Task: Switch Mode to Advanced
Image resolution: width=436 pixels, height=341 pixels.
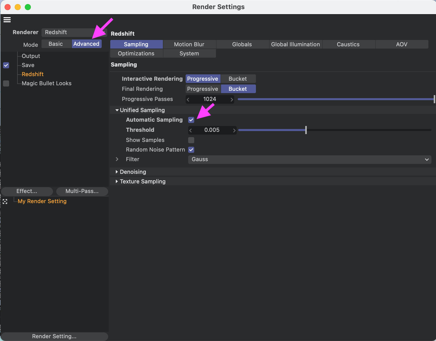Action: click(x=86, y=44)
